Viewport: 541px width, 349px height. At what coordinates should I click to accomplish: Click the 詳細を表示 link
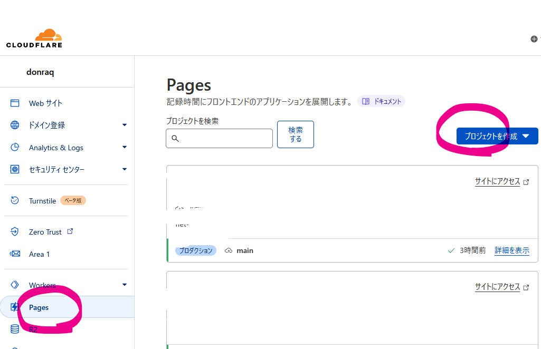512,250
